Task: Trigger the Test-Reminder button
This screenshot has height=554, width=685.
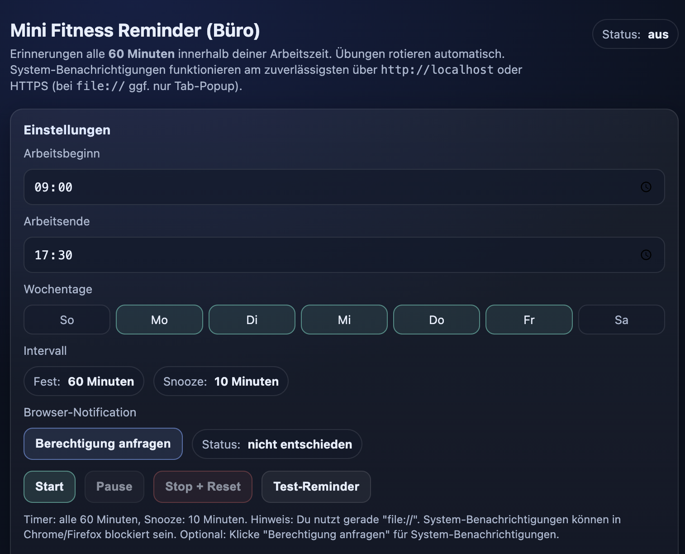Action: [316, 487]
